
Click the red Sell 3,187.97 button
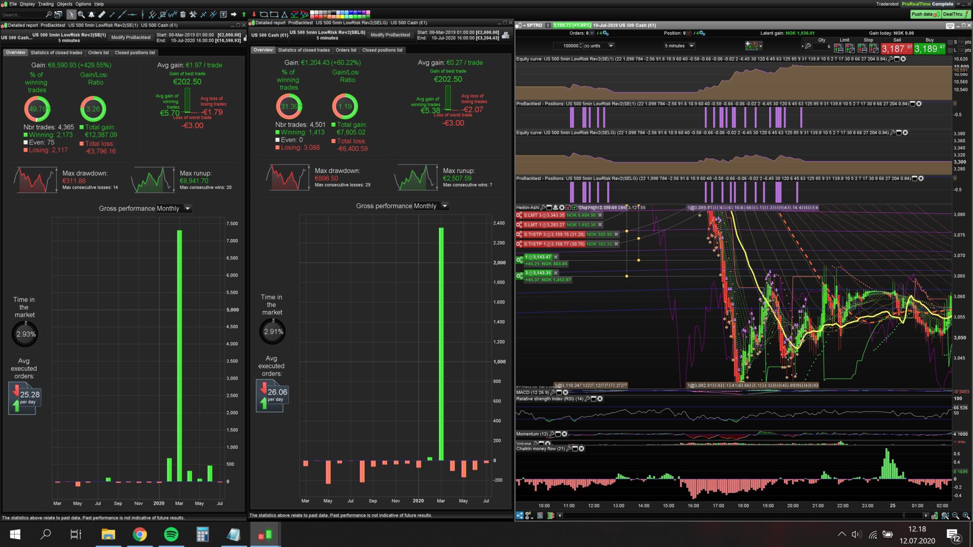896,48
